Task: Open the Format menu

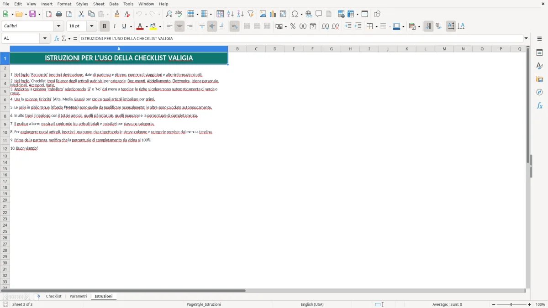Action: coord(64,4)
